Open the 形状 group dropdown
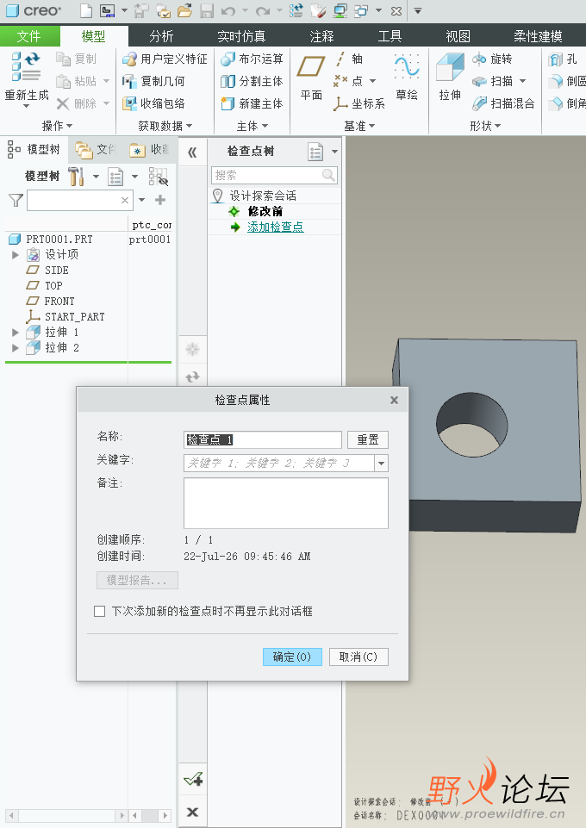 [485, 126]
